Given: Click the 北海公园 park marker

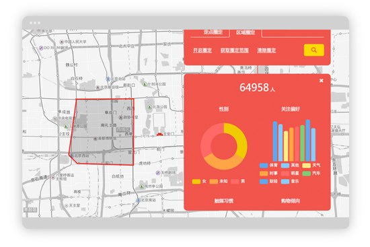Looking at the screenshot, I should [149, 107].
